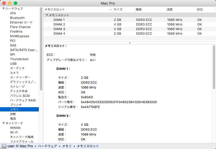Select ディスク作成 in the sidebar
Viewport: 216px width, 149px height.
(x=19, y=91)
